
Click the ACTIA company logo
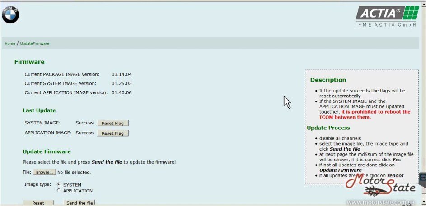click(x=388, y=16)
